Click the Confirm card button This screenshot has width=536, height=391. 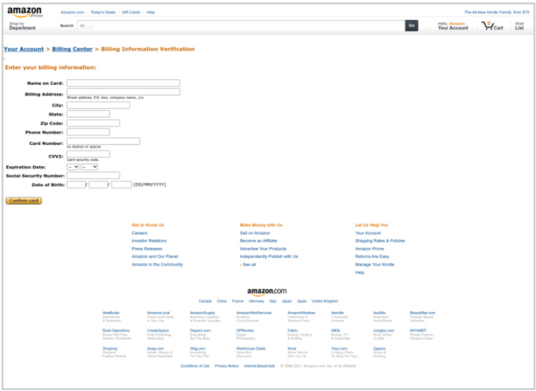tap(24, 200)
